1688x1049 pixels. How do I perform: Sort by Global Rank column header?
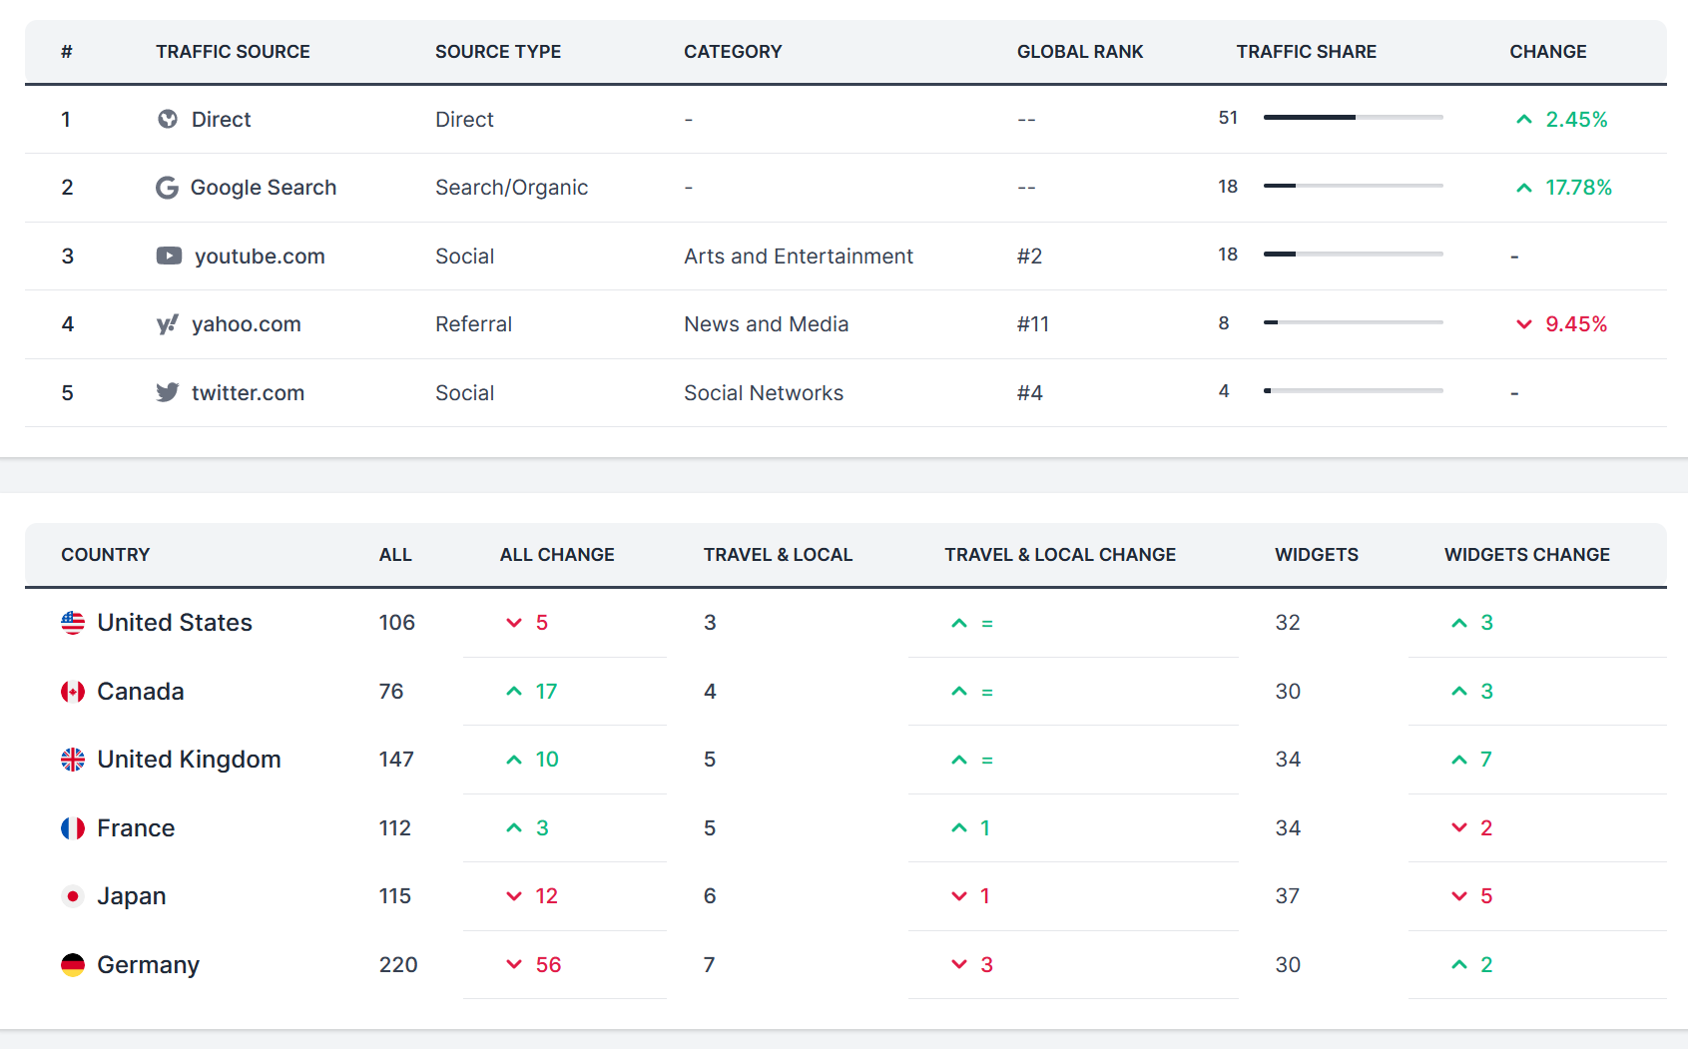point(1079,52)
